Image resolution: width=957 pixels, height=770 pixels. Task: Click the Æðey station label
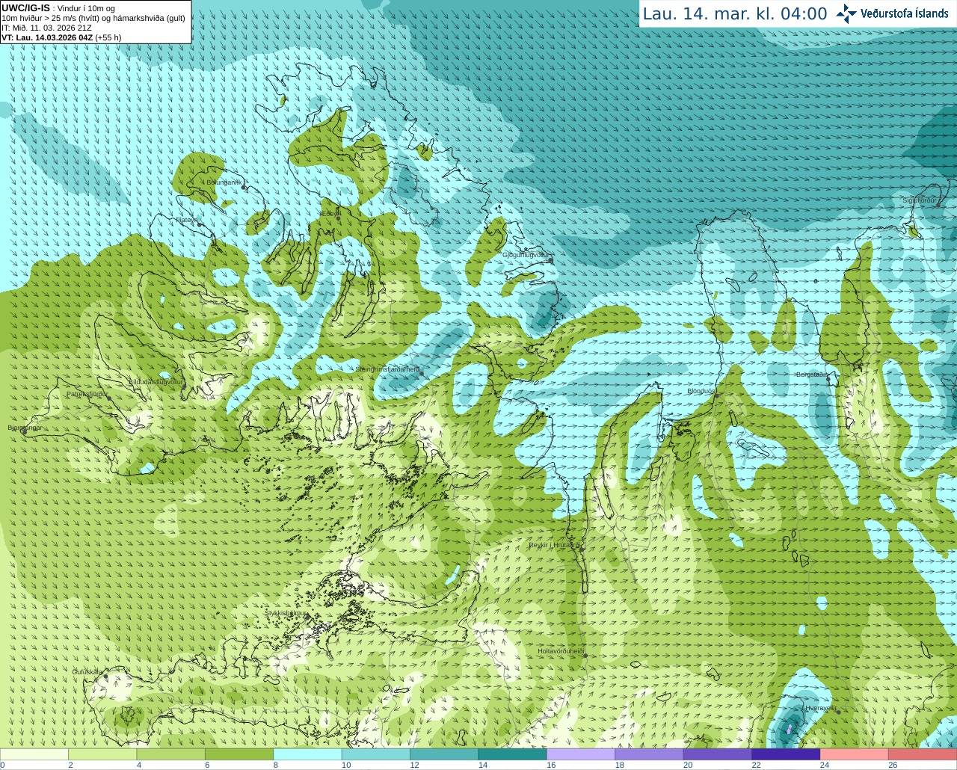[328, 214]
